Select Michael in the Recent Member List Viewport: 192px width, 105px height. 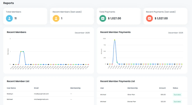[x=10, y=99]
